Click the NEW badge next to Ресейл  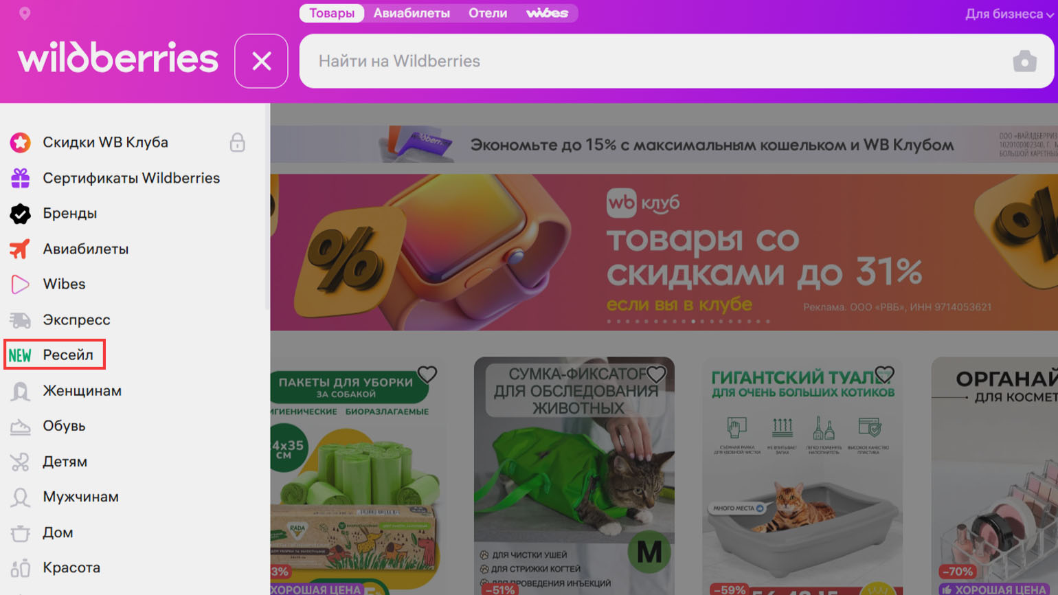click(x=20, y=355)
